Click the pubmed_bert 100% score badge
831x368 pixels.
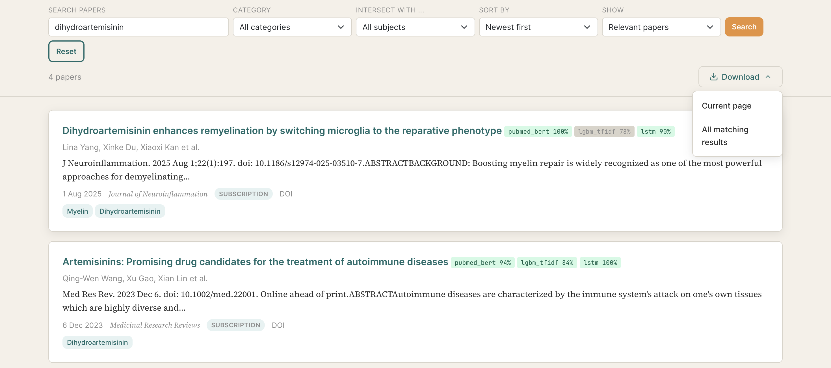pos(538,132)
